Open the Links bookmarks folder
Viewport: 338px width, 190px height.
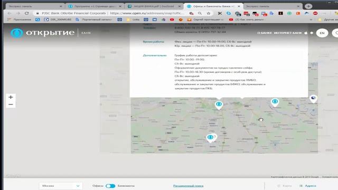[x=133, y=20]
